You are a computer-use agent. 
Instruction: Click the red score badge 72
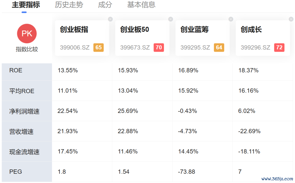coord(279,47)
